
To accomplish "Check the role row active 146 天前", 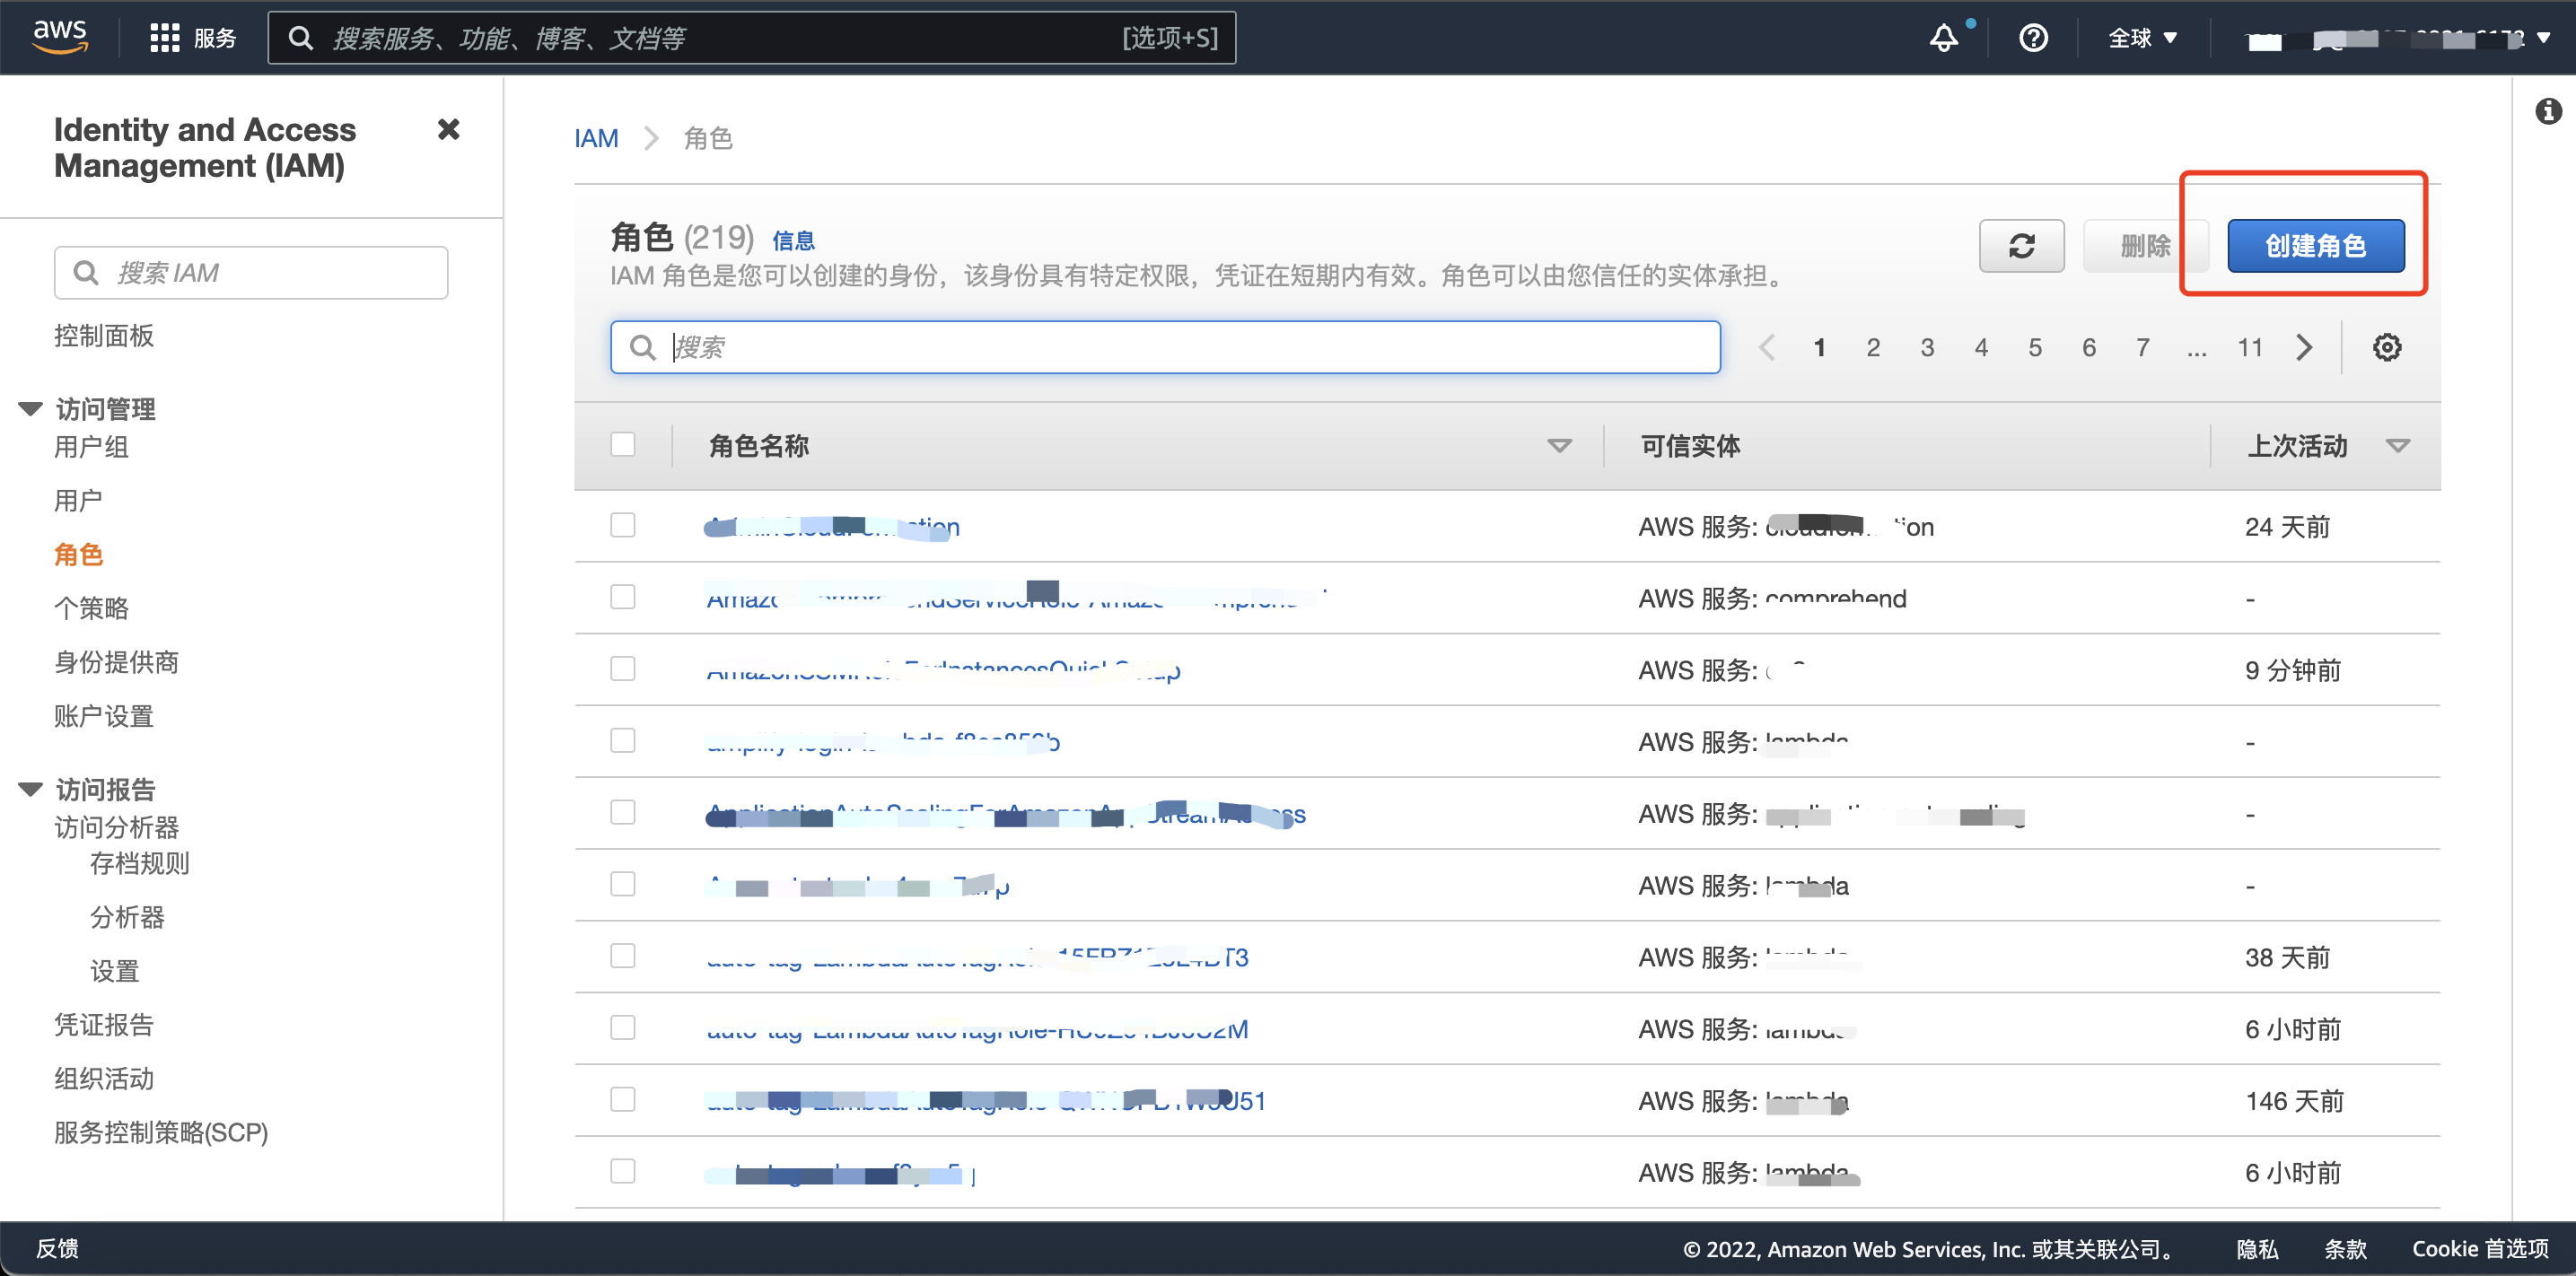I will [623, 1100].
